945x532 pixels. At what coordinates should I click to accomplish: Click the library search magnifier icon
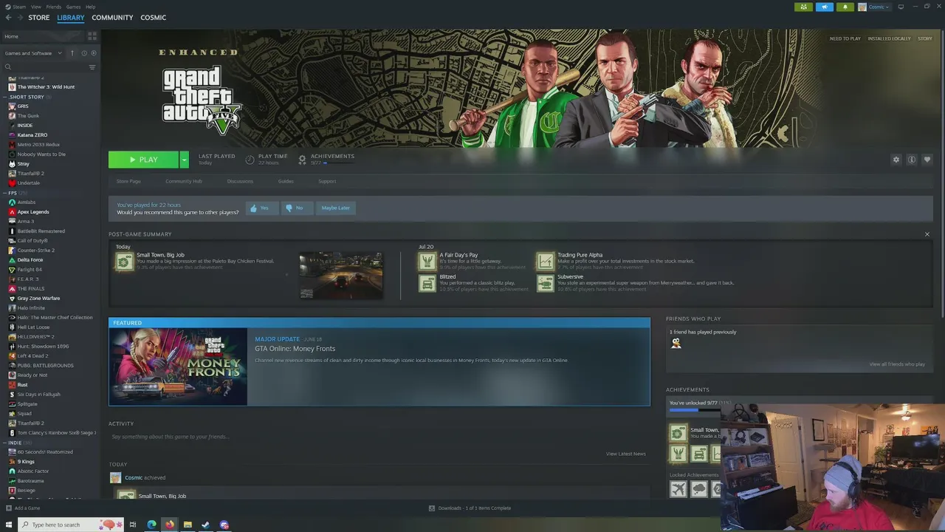point(8,67)
